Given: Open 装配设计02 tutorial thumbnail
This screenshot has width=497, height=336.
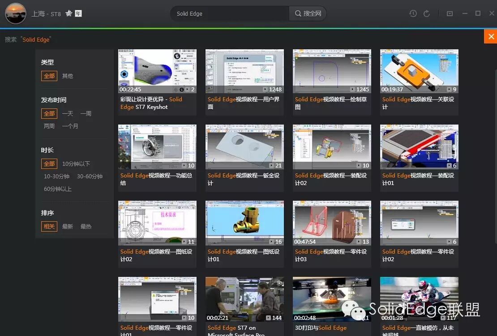Looking at the screenshot, I should pyautogui.click(x=332, y=147).
